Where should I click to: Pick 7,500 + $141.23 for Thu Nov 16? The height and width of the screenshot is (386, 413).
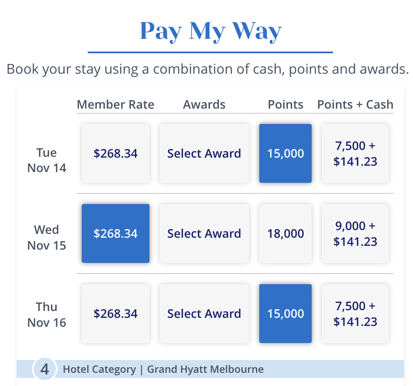pos(355,314)
